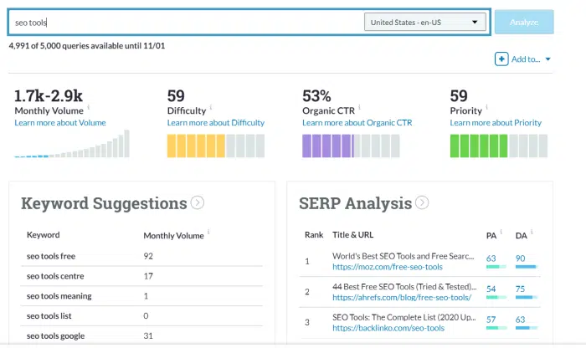The image size is (586, 348).
Task: Click the Analyze button
Action: click(x=524, y=22)
